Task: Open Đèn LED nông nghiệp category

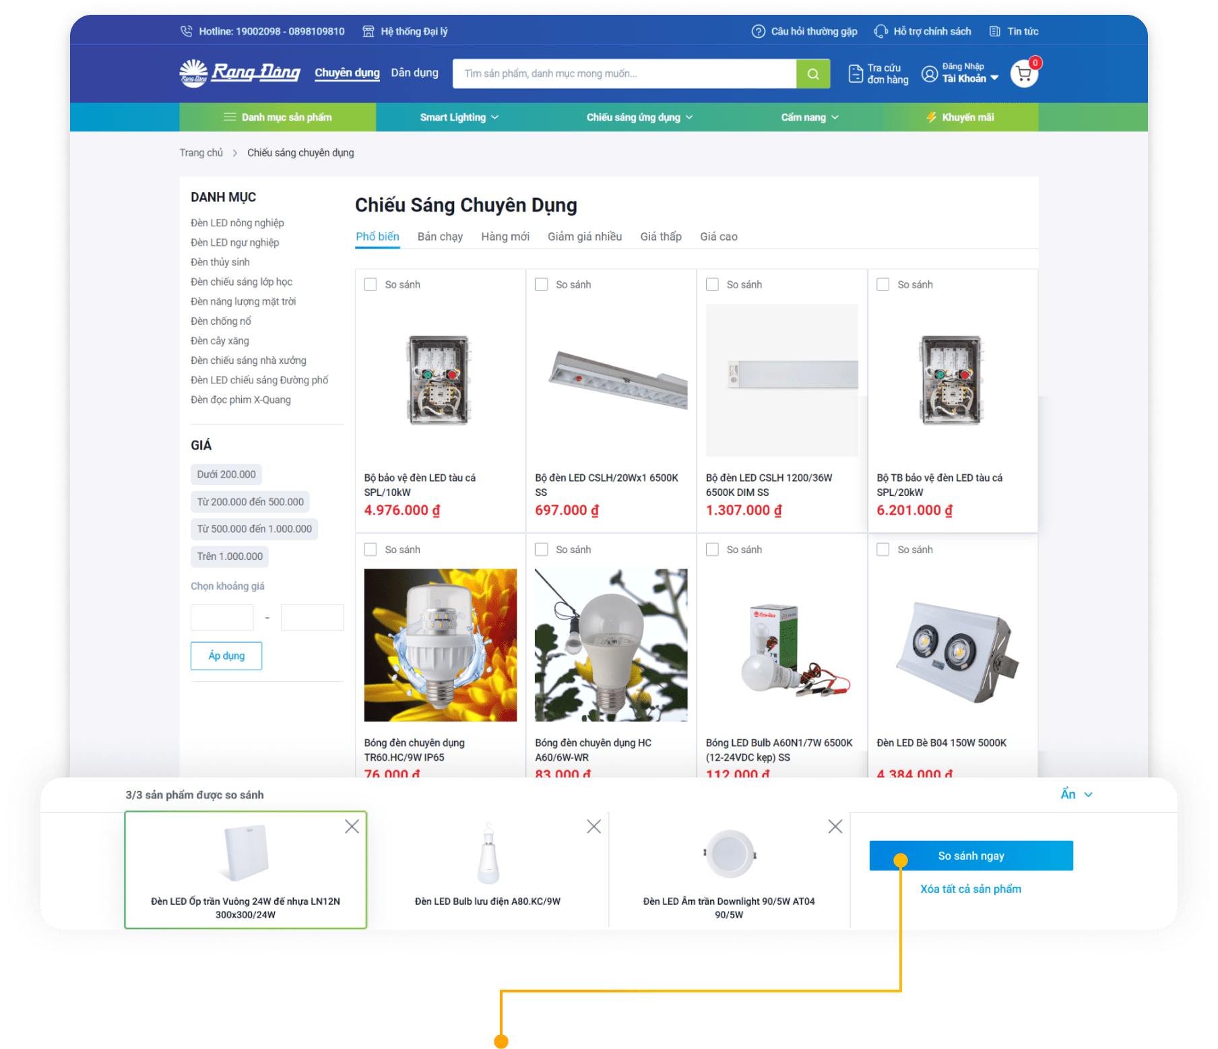Action: (x=237, y=223)
